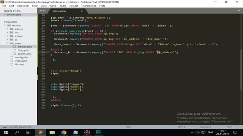Show hidden tray icons chevron

tap(192, 132)
